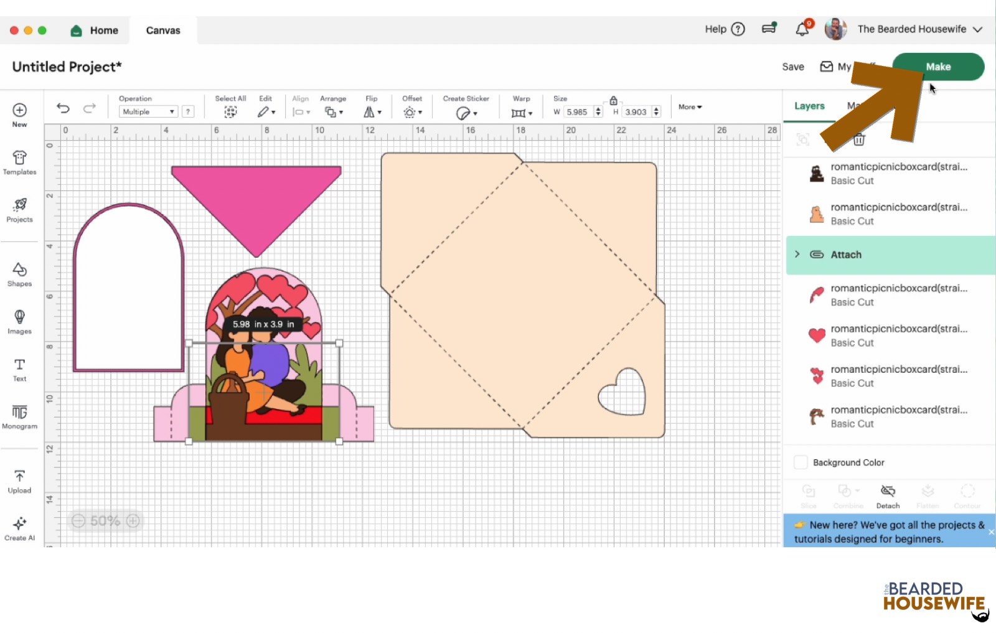Open the More toolbar dropdown

690,107
